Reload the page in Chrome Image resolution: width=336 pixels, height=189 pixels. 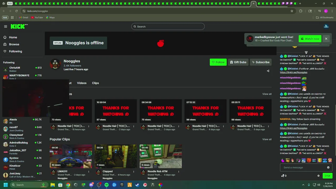click(x=16, y=11)
